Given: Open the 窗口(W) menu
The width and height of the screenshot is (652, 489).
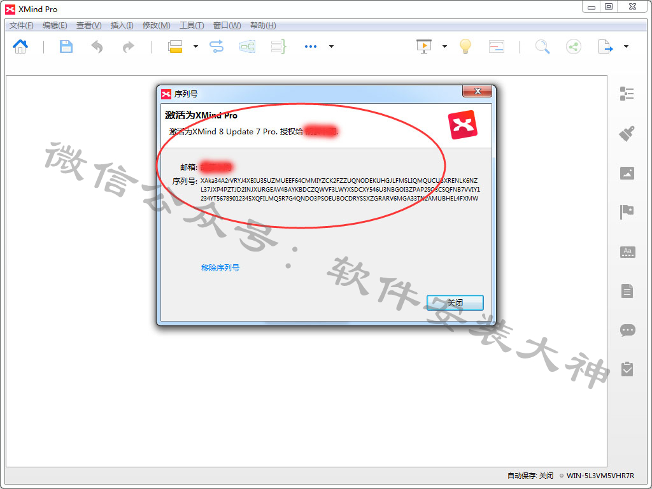Looking at the screenshot, I should pos(227,25).
